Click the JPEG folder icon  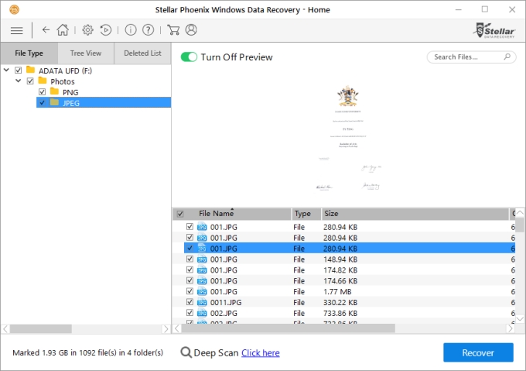click(x=54, y=102)
